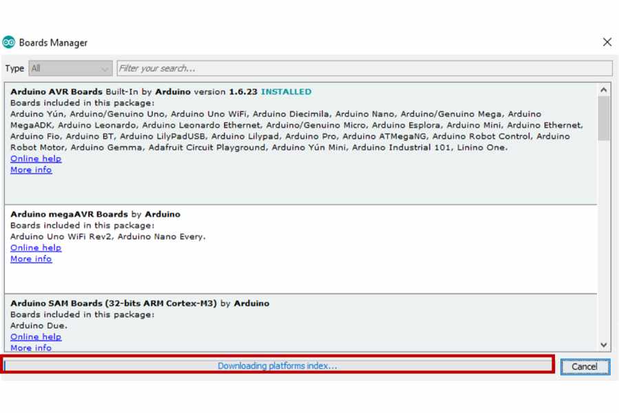Focus the Filter your search field
The height and width of the screenshot is (413, 619).
[x=365, y=68]
